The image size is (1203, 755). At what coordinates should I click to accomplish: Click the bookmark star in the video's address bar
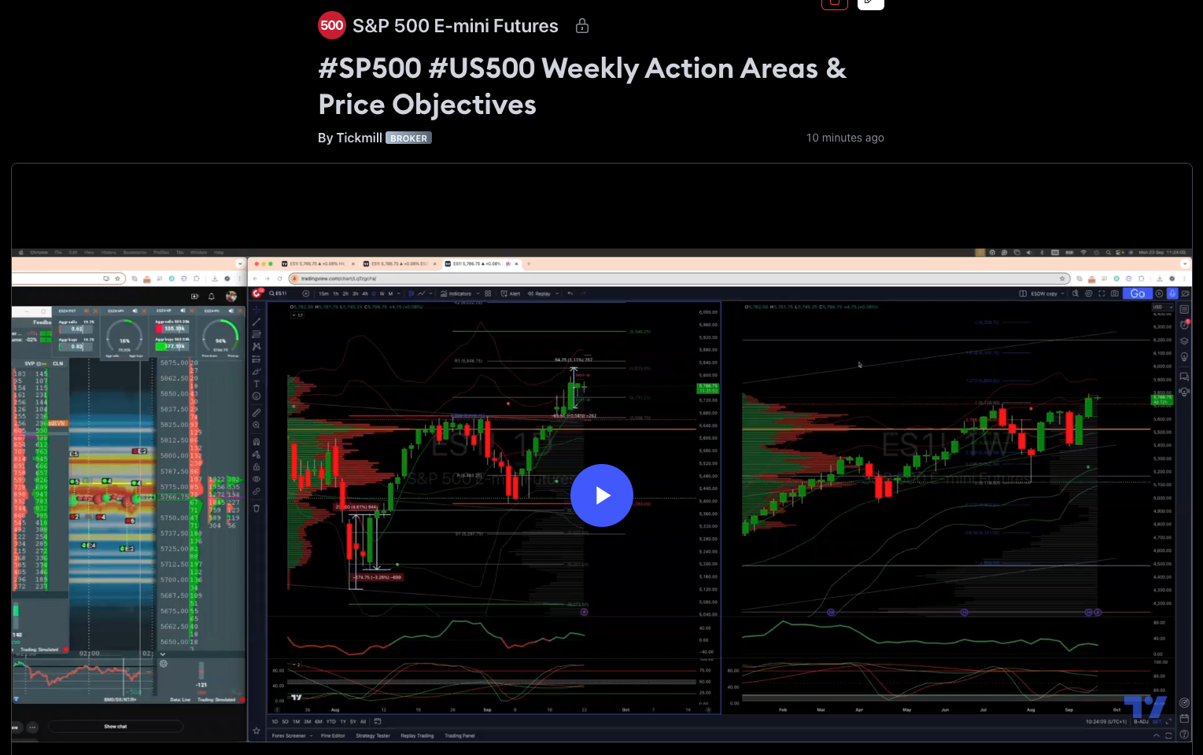1062,278
